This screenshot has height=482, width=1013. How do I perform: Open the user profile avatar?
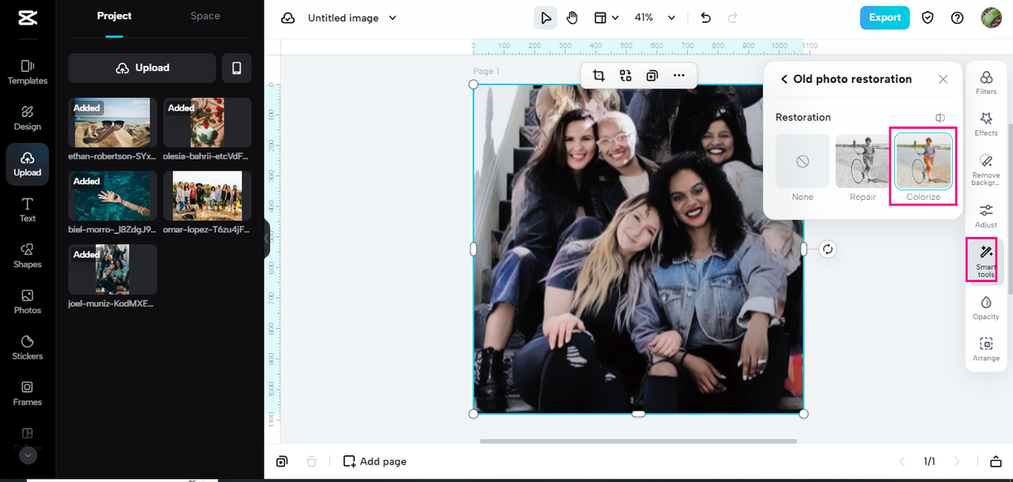(991, 17)
